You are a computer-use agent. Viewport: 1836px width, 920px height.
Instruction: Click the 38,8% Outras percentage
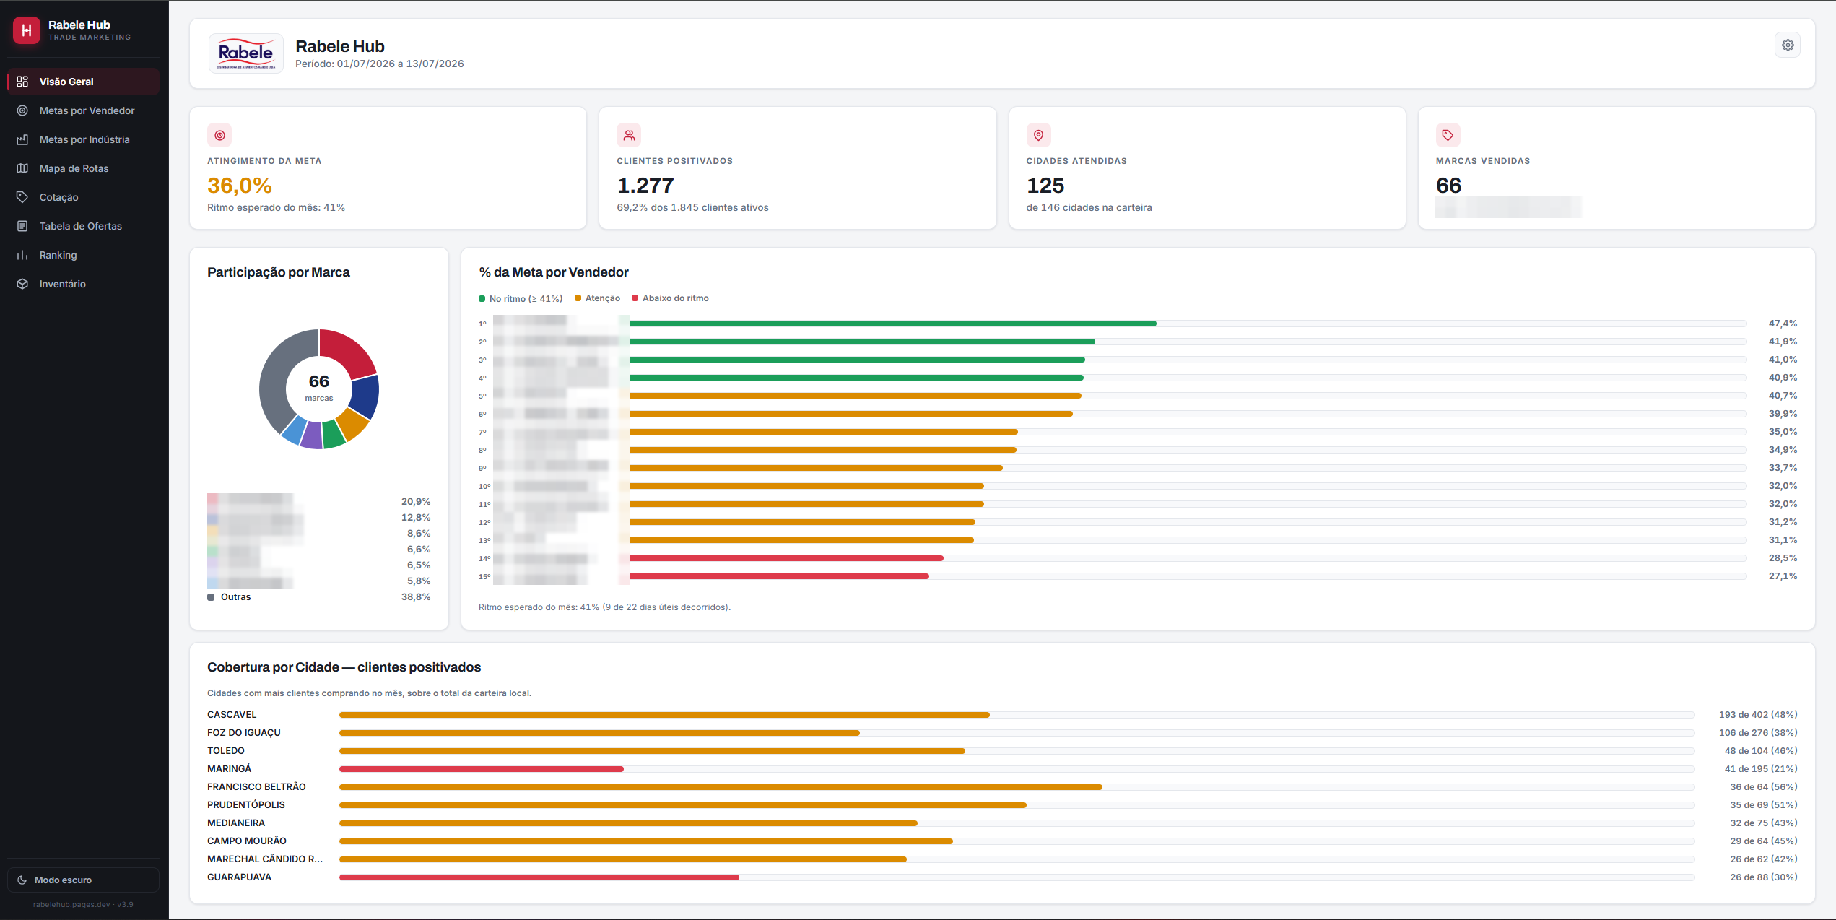(416, 597)
